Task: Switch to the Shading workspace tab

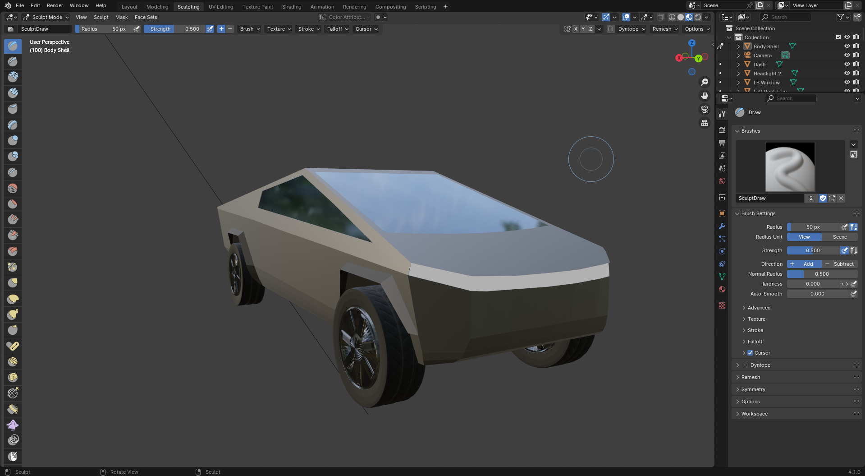Action: point(292,7)
